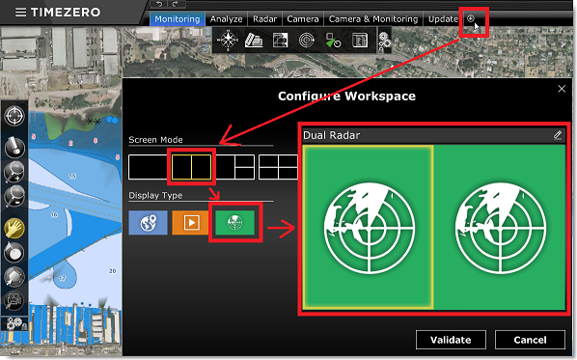Open the Camera workspace tab
577x360 pixels.
tap(302, 19)
